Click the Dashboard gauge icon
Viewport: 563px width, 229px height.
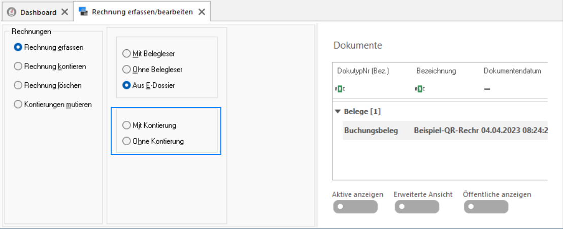[12, 12]
